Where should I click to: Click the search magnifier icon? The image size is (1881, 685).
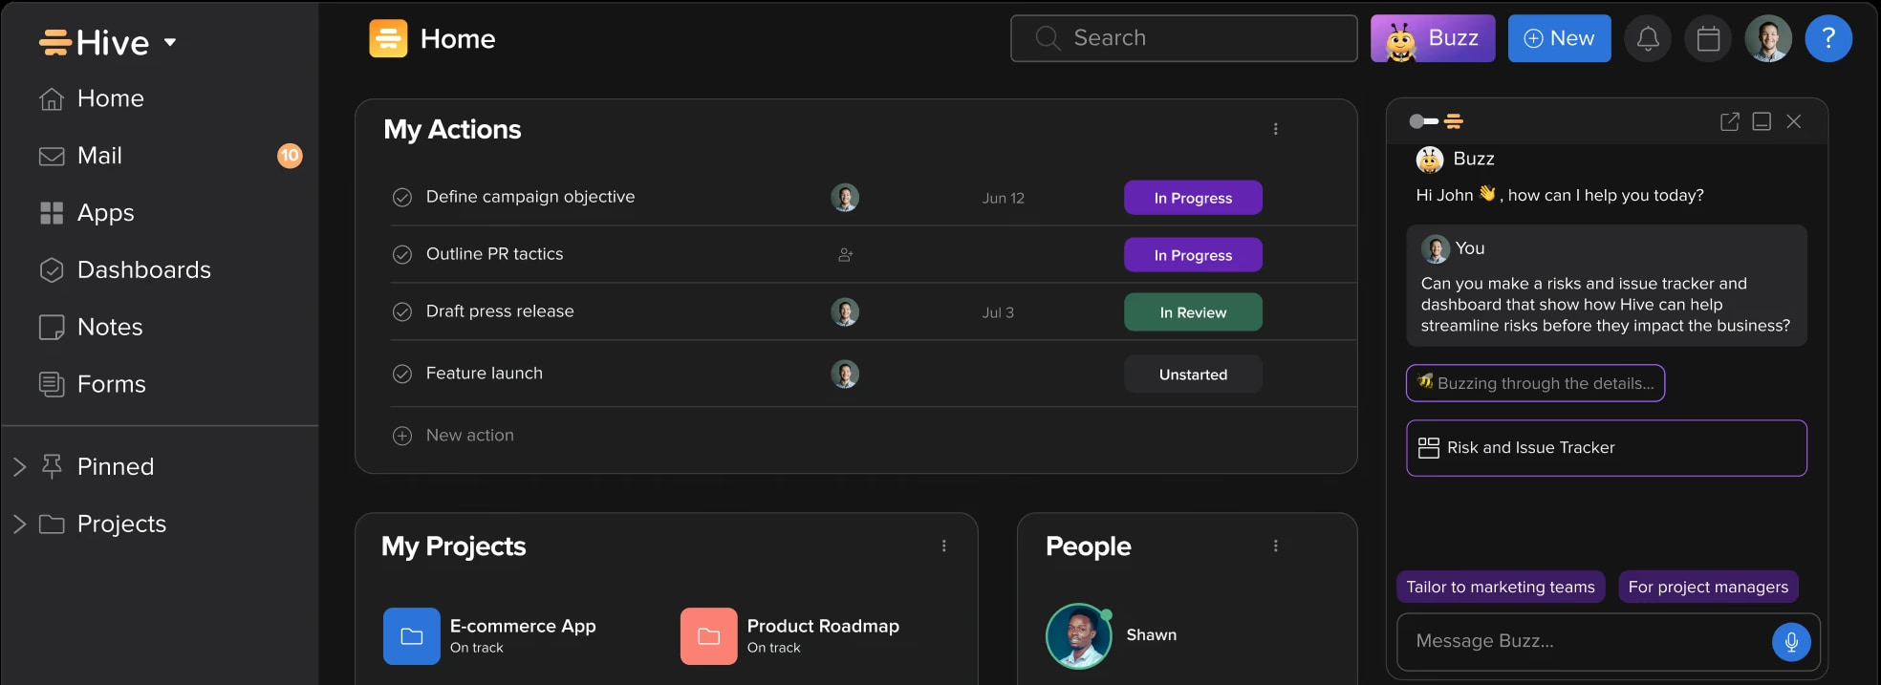(1048, 38)
